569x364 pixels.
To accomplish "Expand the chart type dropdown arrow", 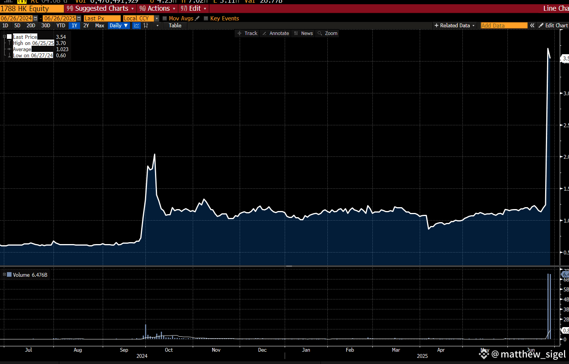I will pos(157,25).
